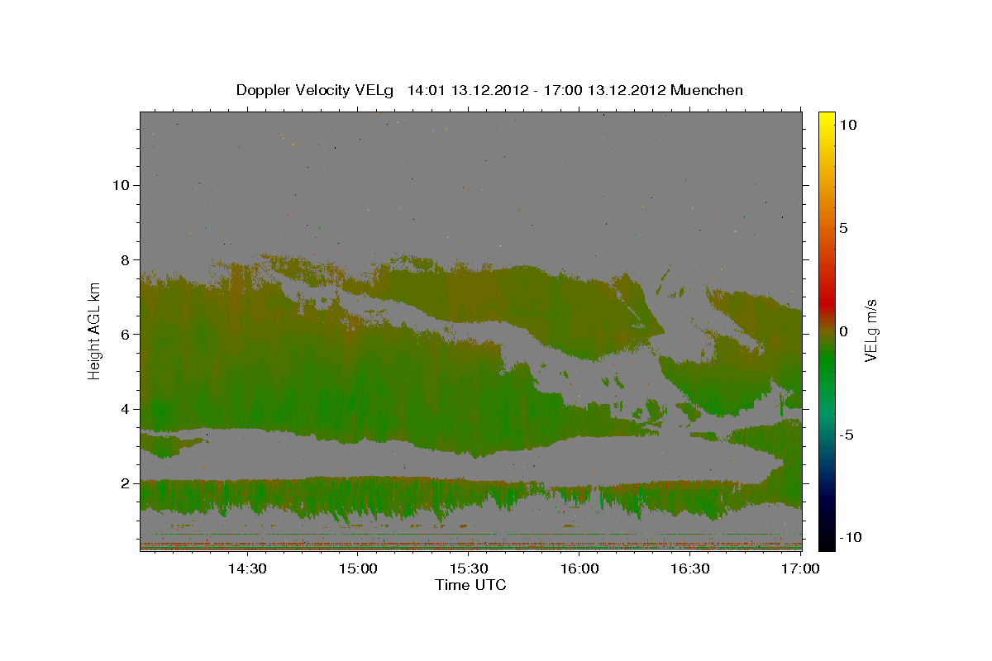Click the colorbar value -10 label
Image resolution: width=992 pixels, height=661 pixels.
coord(852,537)
